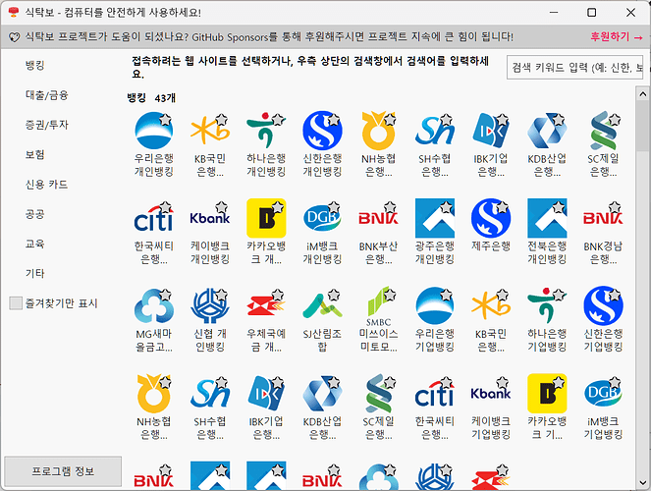Open BNK부산 은행 icon in the second row

[x=378, y=218]
